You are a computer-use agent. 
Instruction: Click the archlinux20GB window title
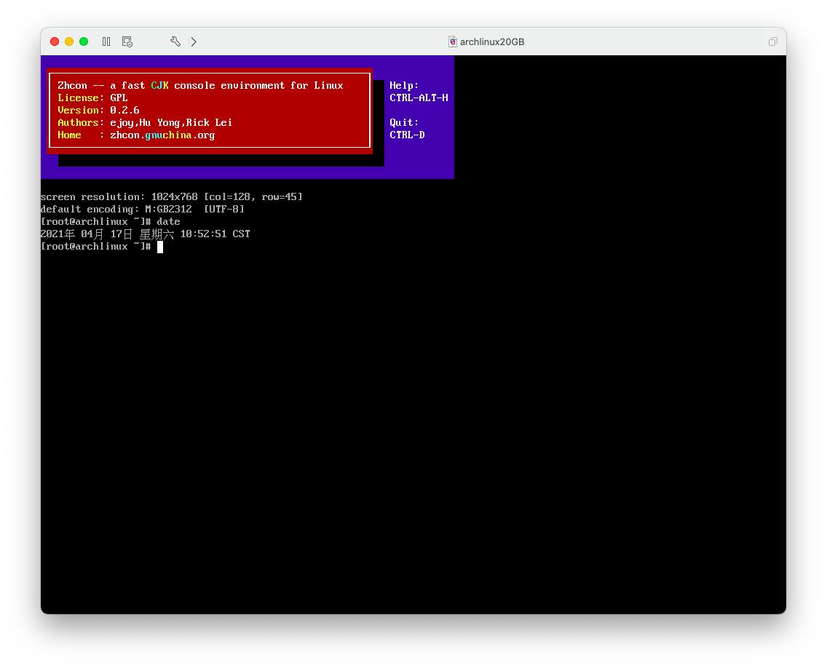point(492,41)
